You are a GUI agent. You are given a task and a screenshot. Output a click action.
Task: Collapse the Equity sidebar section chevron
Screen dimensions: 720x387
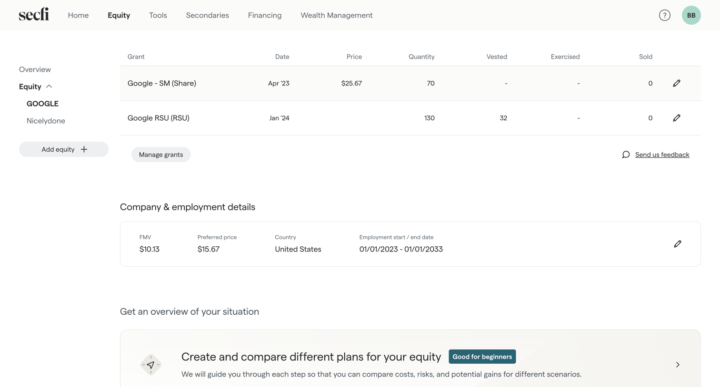click(49, 87)
